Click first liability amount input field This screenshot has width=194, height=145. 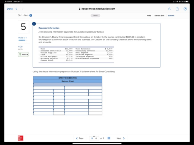pos(95,91)
